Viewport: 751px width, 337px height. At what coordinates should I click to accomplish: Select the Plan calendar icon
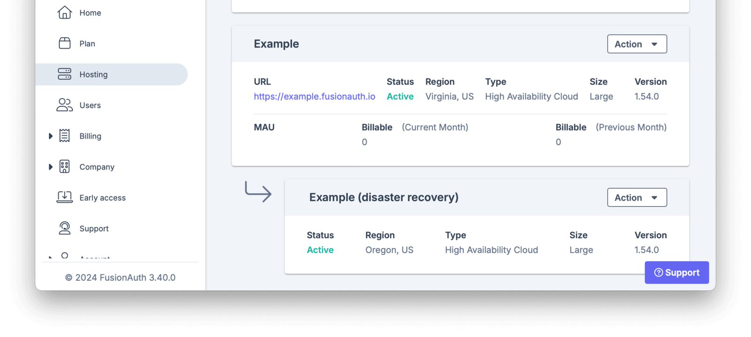click(x=65, y=43)
